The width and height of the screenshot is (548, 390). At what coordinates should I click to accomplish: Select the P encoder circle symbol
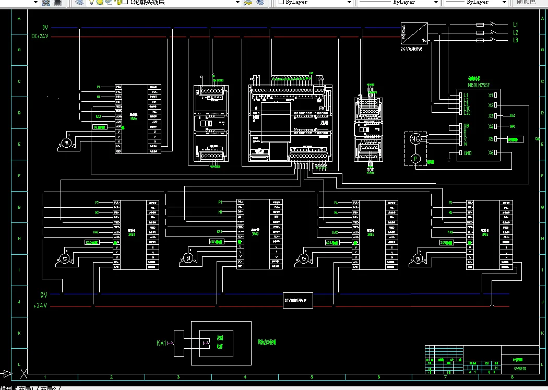click(415, 159)
